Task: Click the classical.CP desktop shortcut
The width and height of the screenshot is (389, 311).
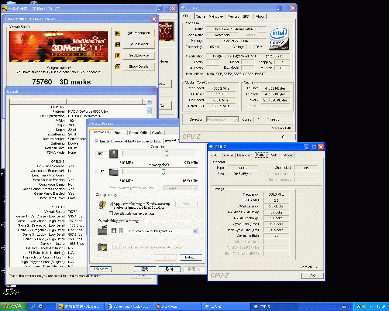Action: pyautogui.click(x=11, y=290)
